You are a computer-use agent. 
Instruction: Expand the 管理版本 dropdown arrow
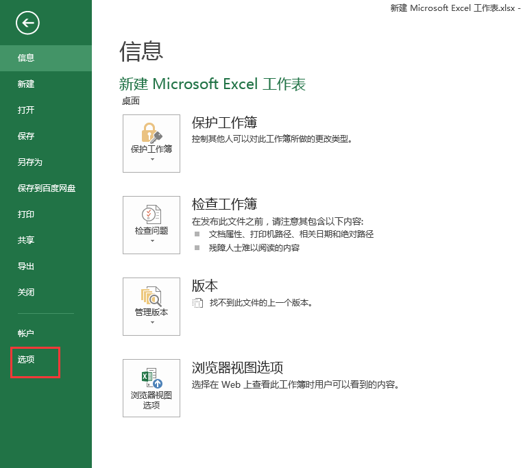pos(152,322)
